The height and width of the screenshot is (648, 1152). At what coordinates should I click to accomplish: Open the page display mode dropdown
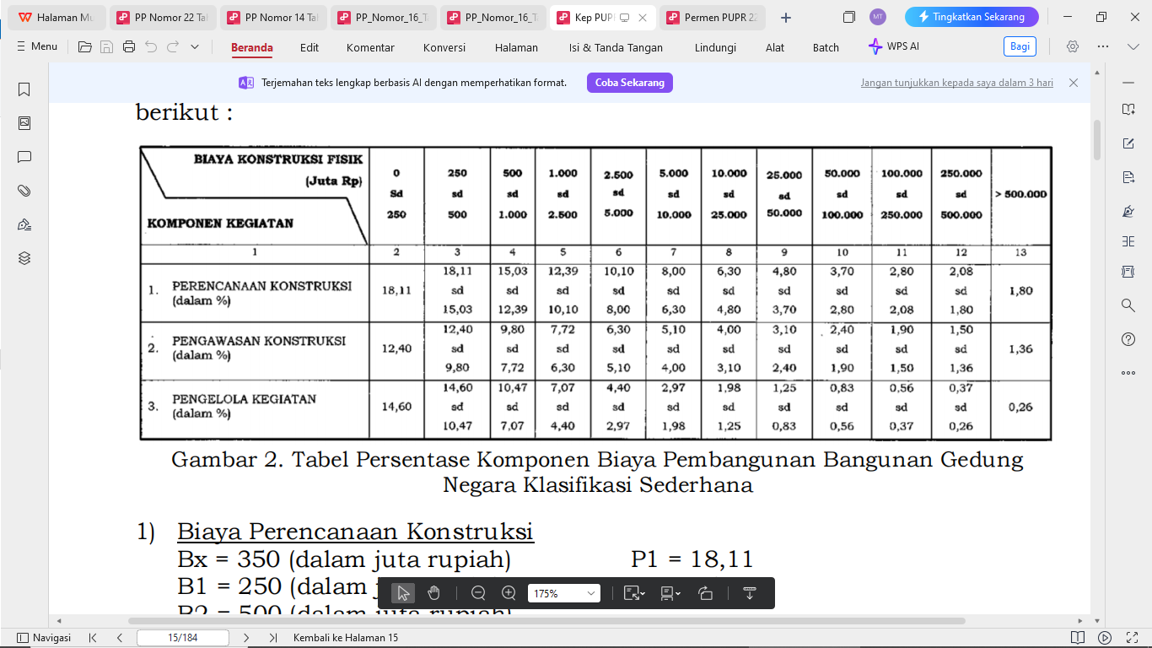coord(670,593)
